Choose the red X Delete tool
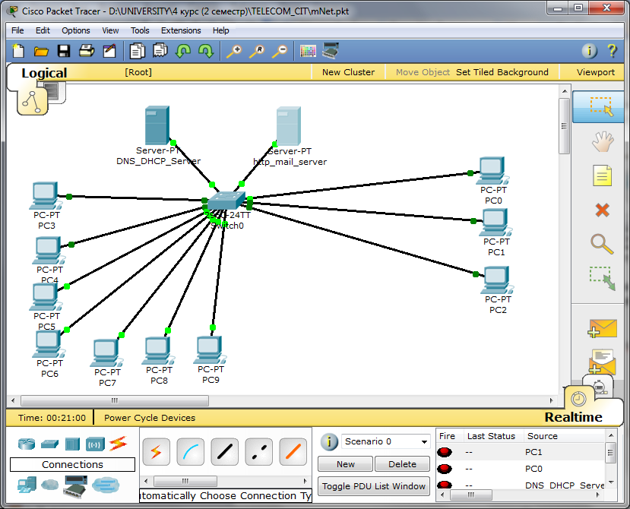 tap(602, 210)
